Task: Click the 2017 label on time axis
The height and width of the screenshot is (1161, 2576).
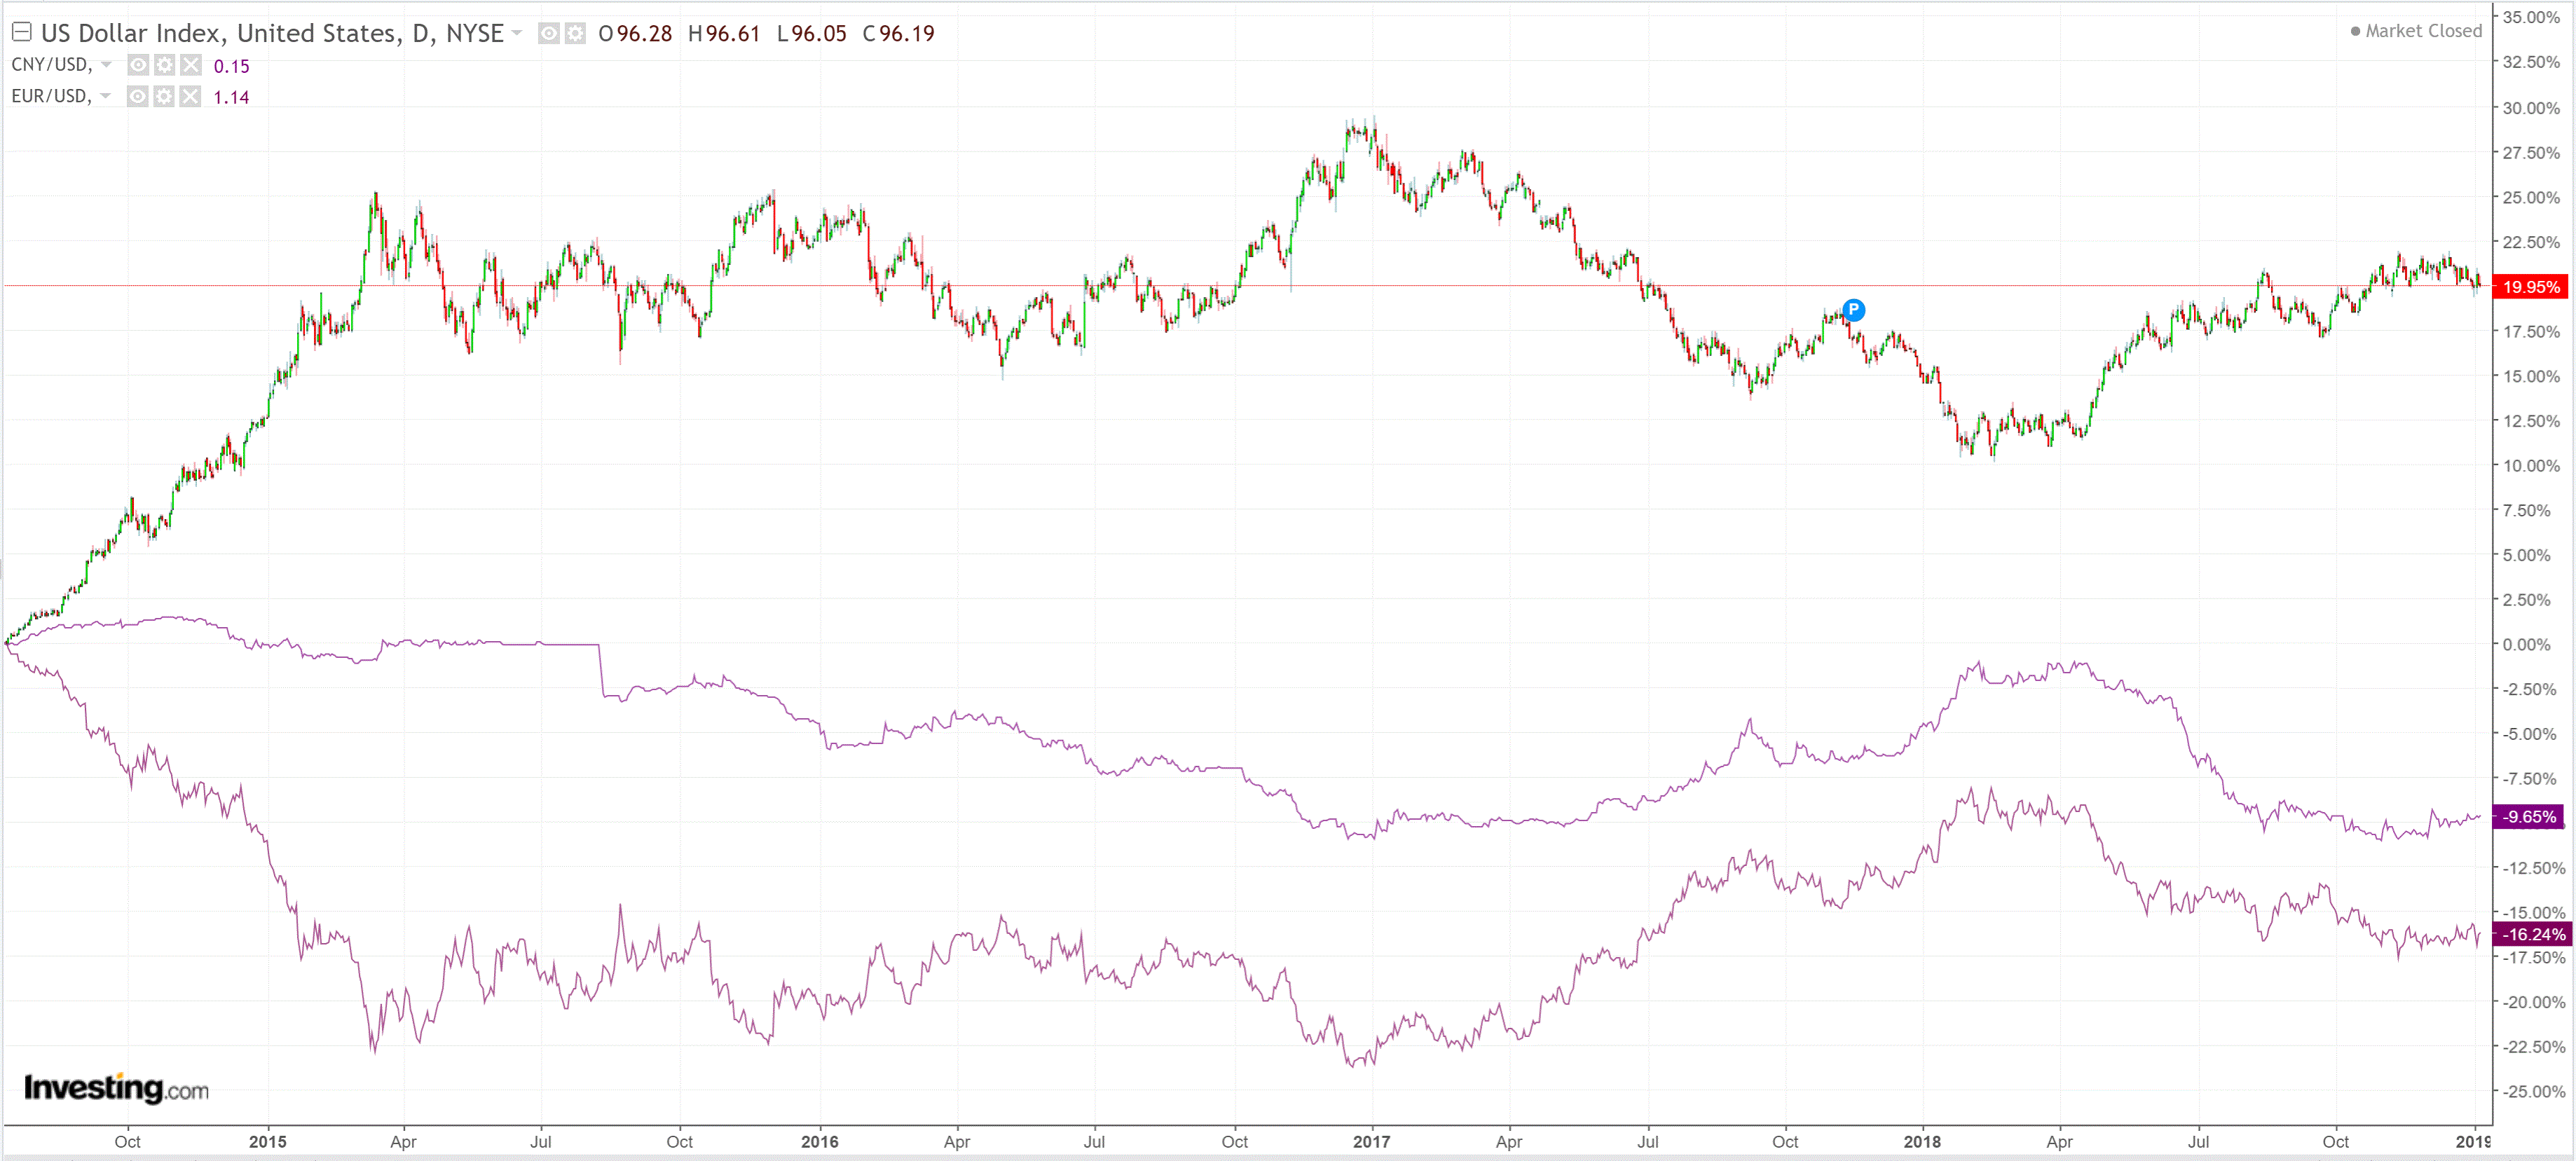Action: (1371, 1141)
